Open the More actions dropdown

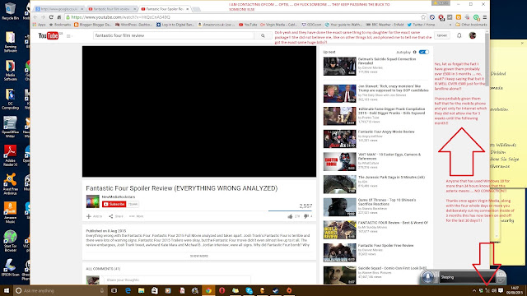coord(137,216)
